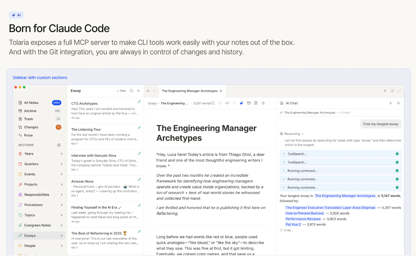Navigate back with left arrow

click(148, 91)
